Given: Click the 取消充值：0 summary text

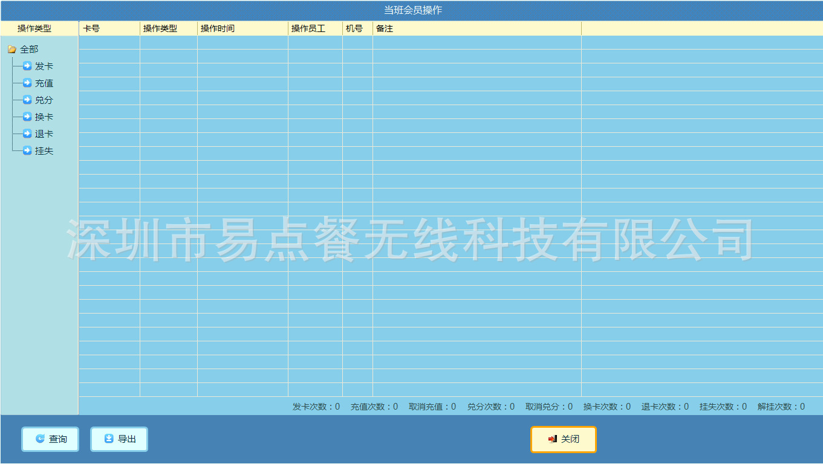Looking at the screenshot, I should [432, 407].
